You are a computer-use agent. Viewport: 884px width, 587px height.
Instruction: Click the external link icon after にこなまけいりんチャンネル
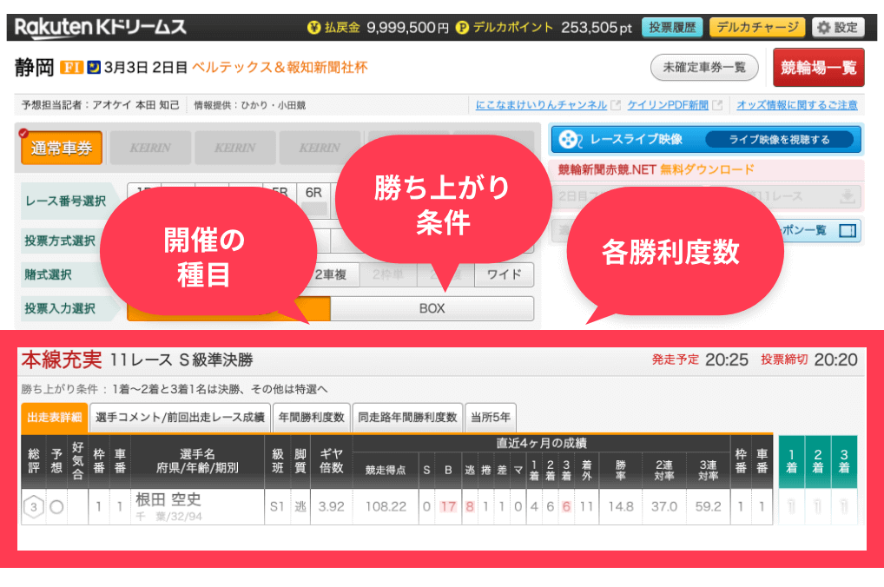point(616,105)
